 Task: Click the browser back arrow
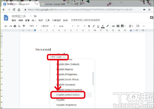4,10
